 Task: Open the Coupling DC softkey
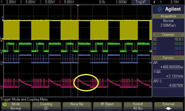pyautogui.click(x=46, y=106)
